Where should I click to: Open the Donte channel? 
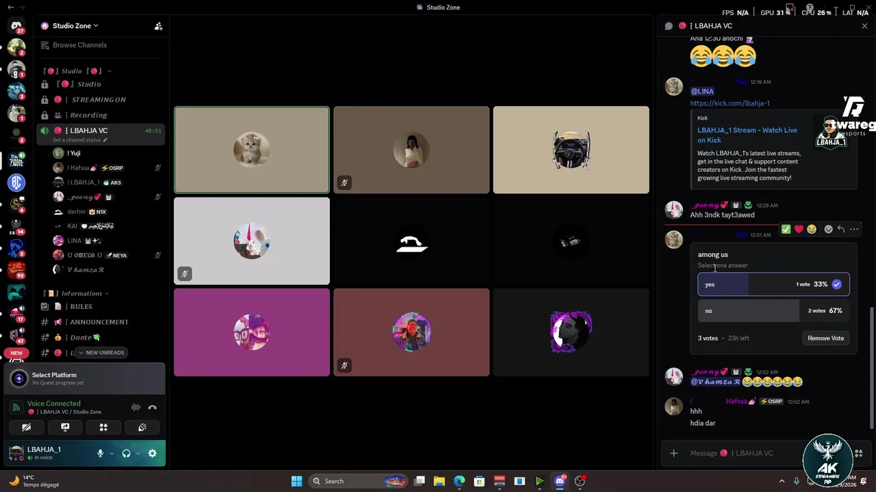[x=101, y=338]
